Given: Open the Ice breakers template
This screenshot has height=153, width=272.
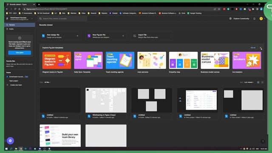Looking at the screenshot, I should point(246,60).
